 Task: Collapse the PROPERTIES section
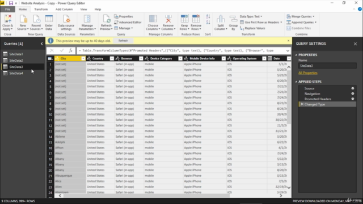[296, 55]
